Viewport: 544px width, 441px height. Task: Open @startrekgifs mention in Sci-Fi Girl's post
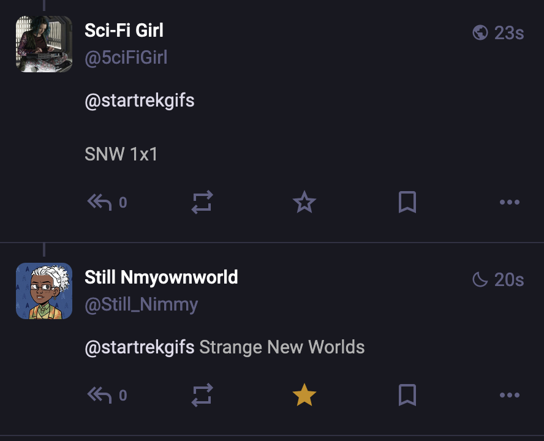point(140,100)
